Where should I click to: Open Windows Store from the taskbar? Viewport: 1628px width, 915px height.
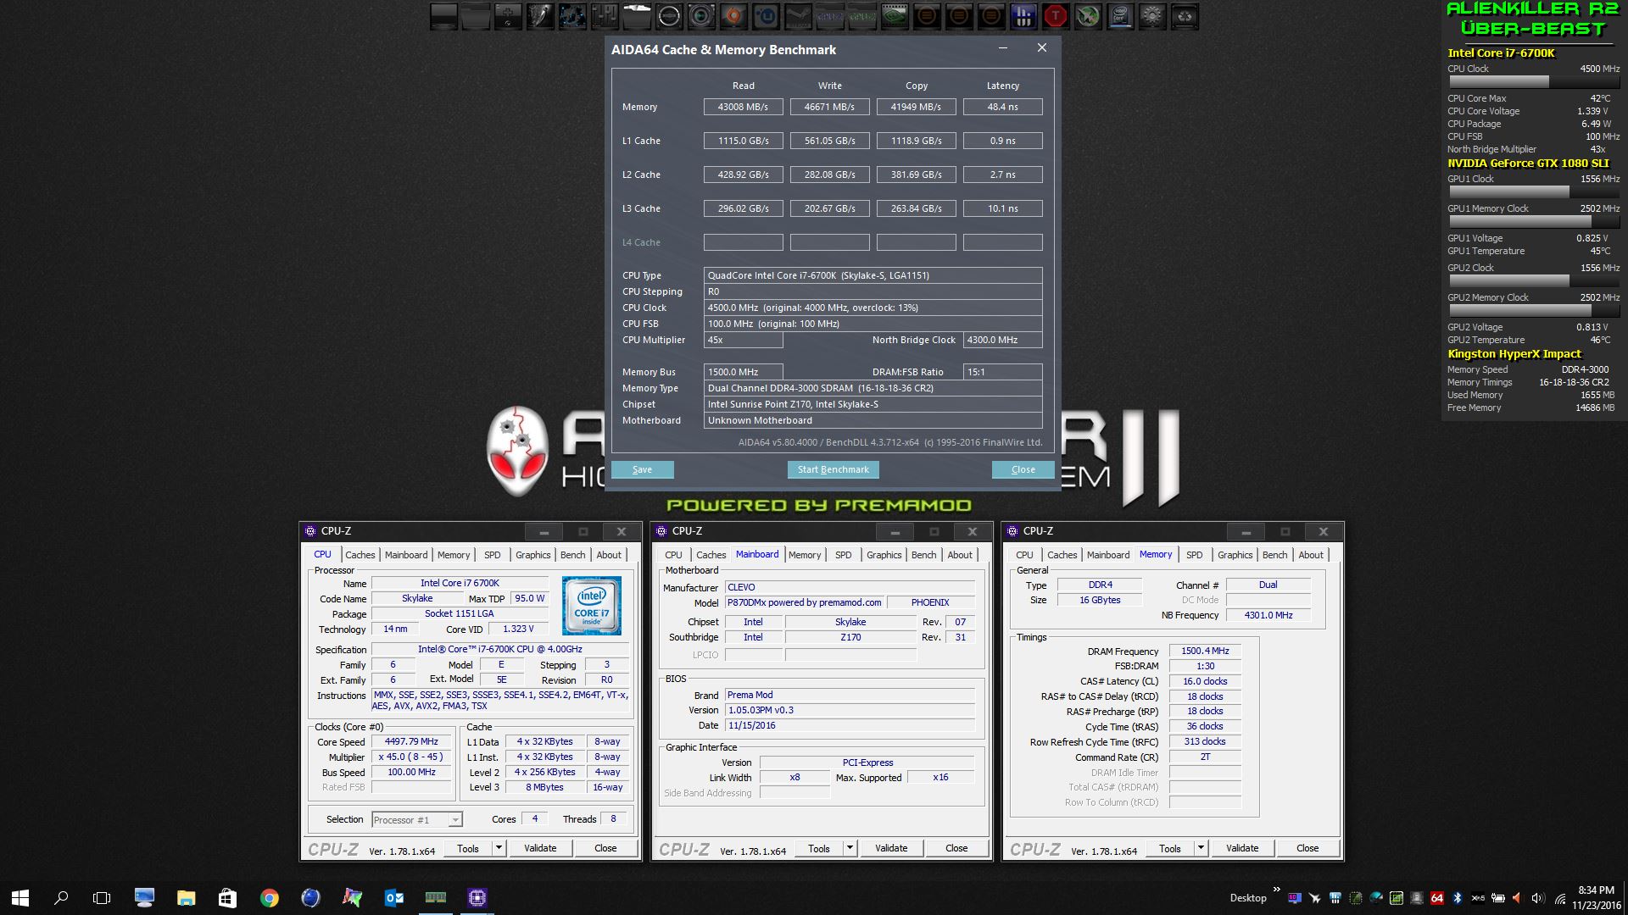pos(227,898)
